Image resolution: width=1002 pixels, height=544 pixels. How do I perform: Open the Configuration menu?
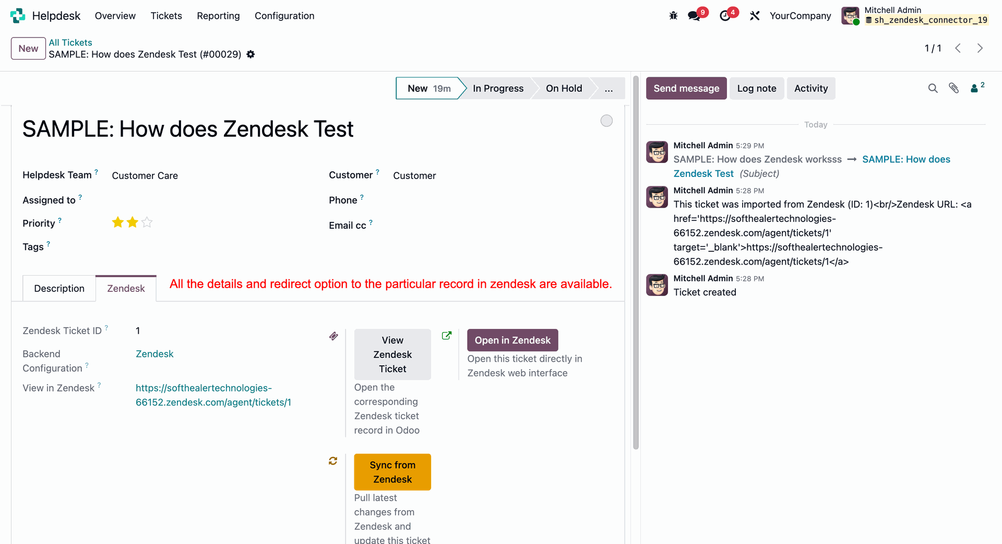[284, 16]
